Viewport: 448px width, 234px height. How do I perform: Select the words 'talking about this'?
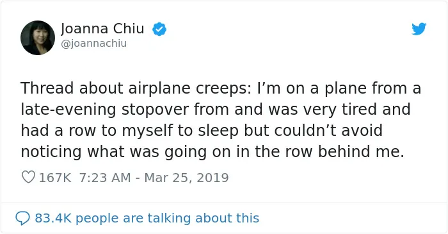[203, 218]
